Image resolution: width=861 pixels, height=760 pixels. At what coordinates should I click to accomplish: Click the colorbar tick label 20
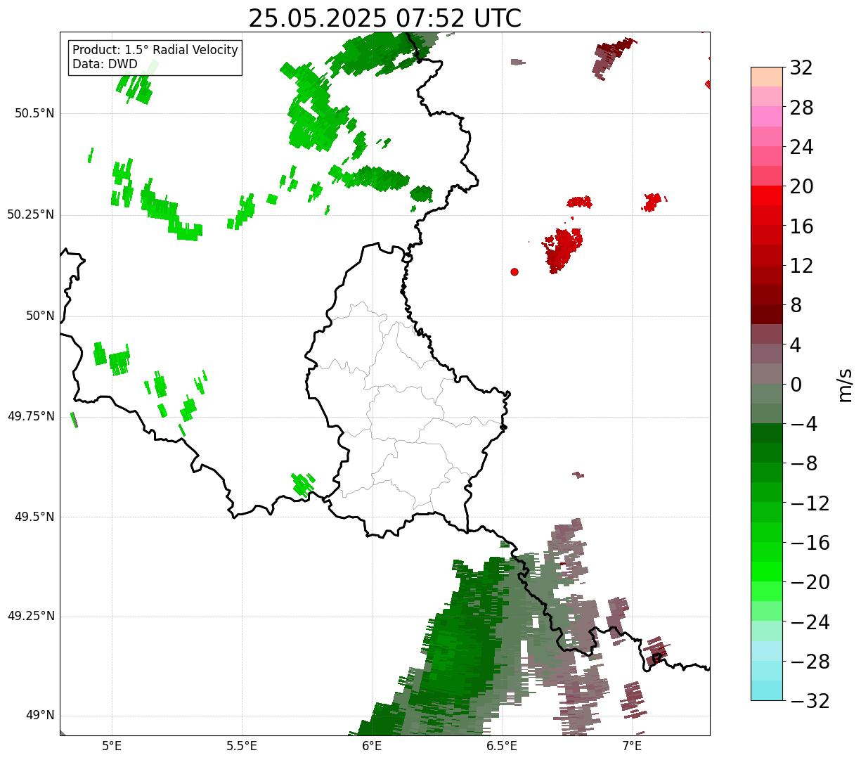click(801, 187)
